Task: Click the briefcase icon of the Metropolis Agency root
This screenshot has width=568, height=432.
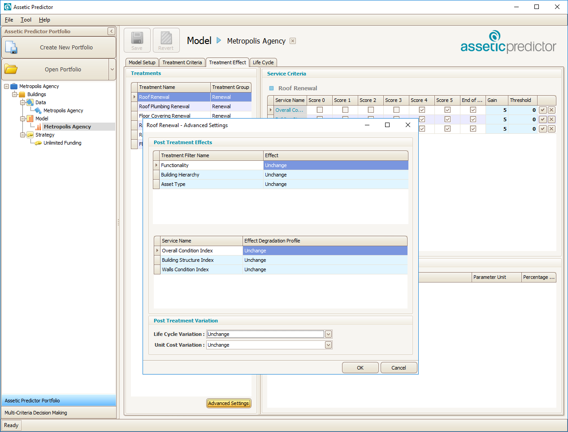Action: [14, 86]
